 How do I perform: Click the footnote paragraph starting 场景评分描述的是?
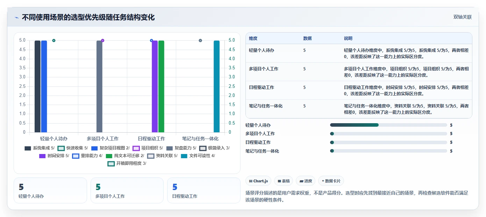click(x=357, y=196)
